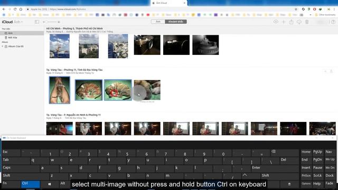Add to album with plus icon

(x=284, y=22)
